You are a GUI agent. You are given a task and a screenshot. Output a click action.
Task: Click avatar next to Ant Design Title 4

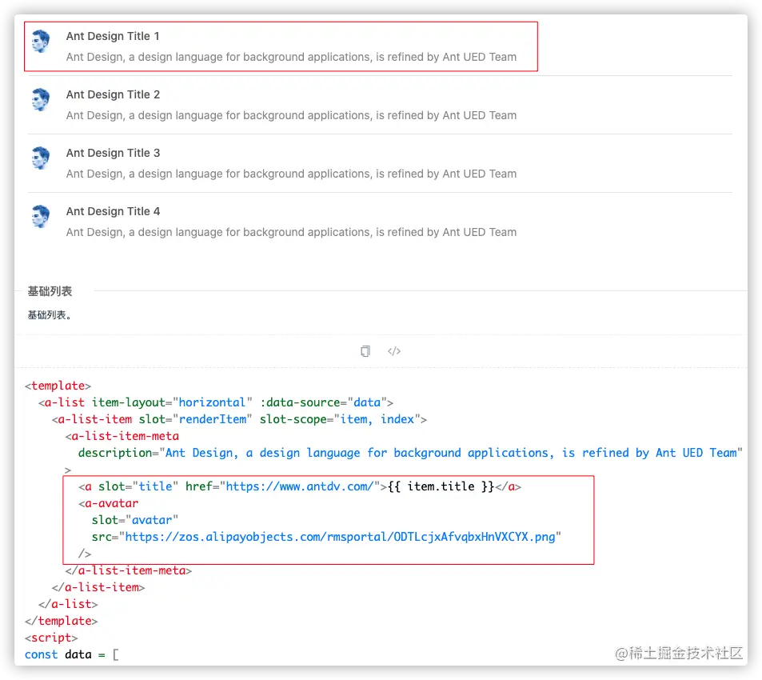point(41,216)
